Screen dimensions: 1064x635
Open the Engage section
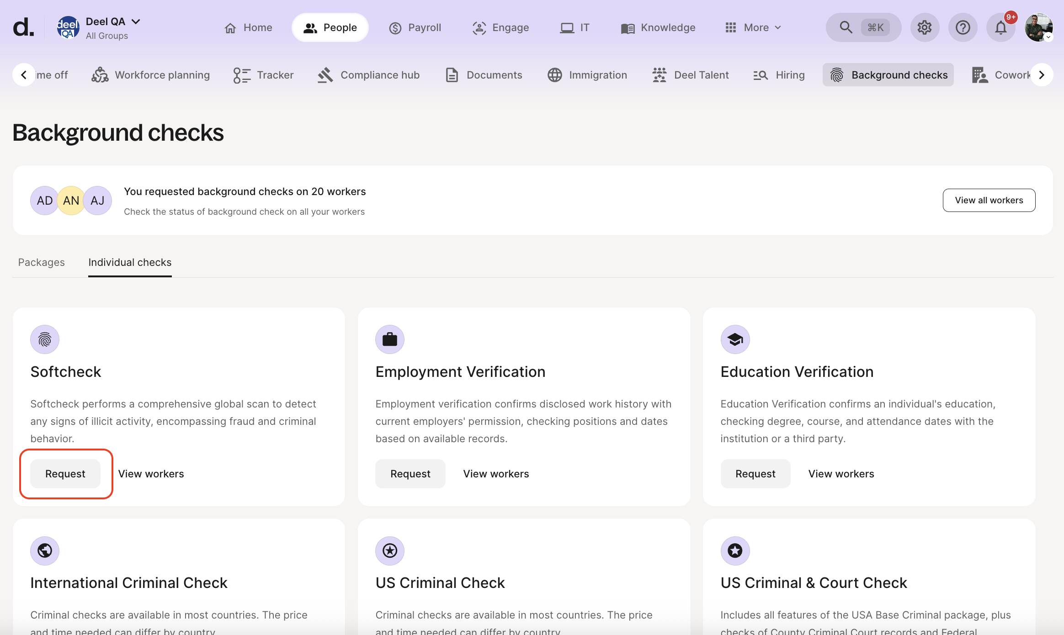500,27
